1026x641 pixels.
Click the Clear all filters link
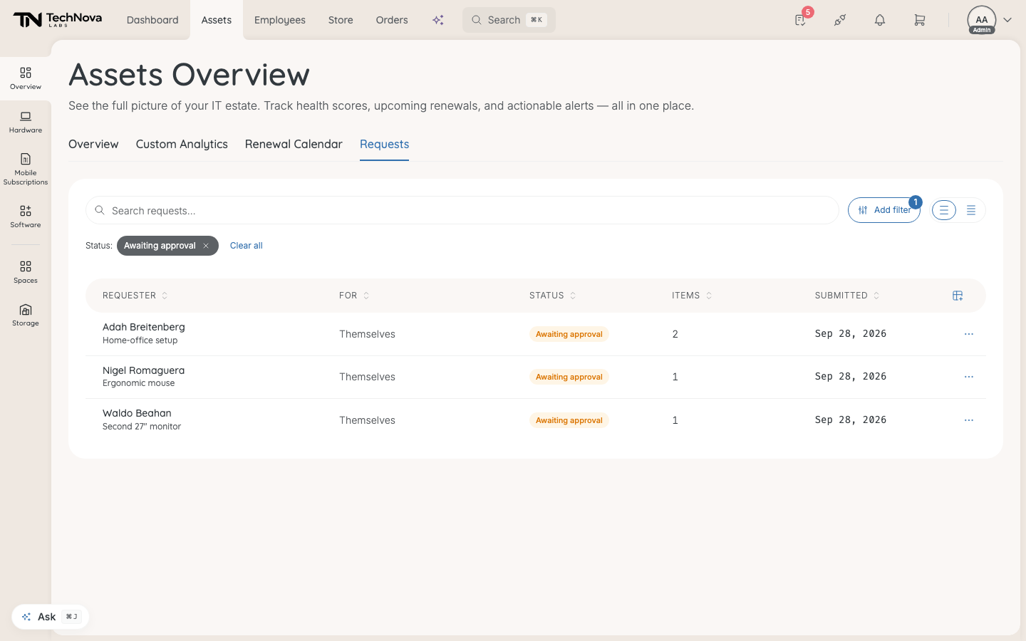click(247, 246)
